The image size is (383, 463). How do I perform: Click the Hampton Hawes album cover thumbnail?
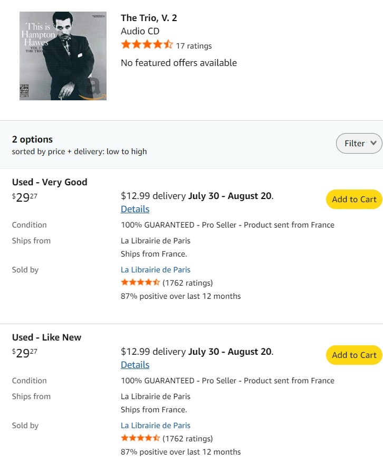(x=63, y=56)
